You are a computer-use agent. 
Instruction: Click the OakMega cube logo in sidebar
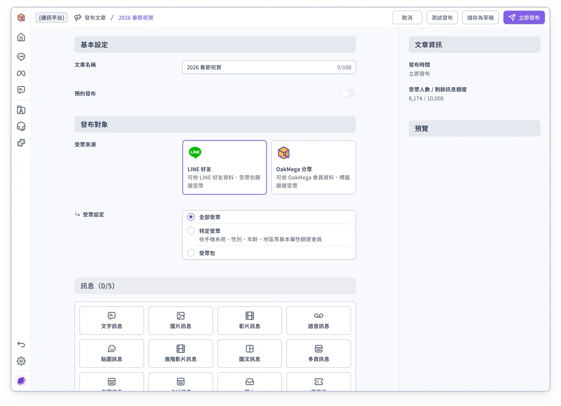point(21,18)
